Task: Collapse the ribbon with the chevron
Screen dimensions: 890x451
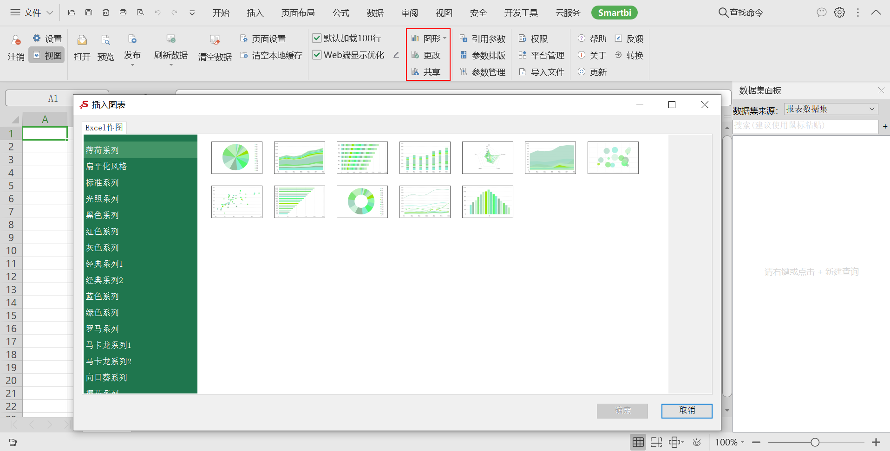Action: pyautogui.click(x=876, y=13)
